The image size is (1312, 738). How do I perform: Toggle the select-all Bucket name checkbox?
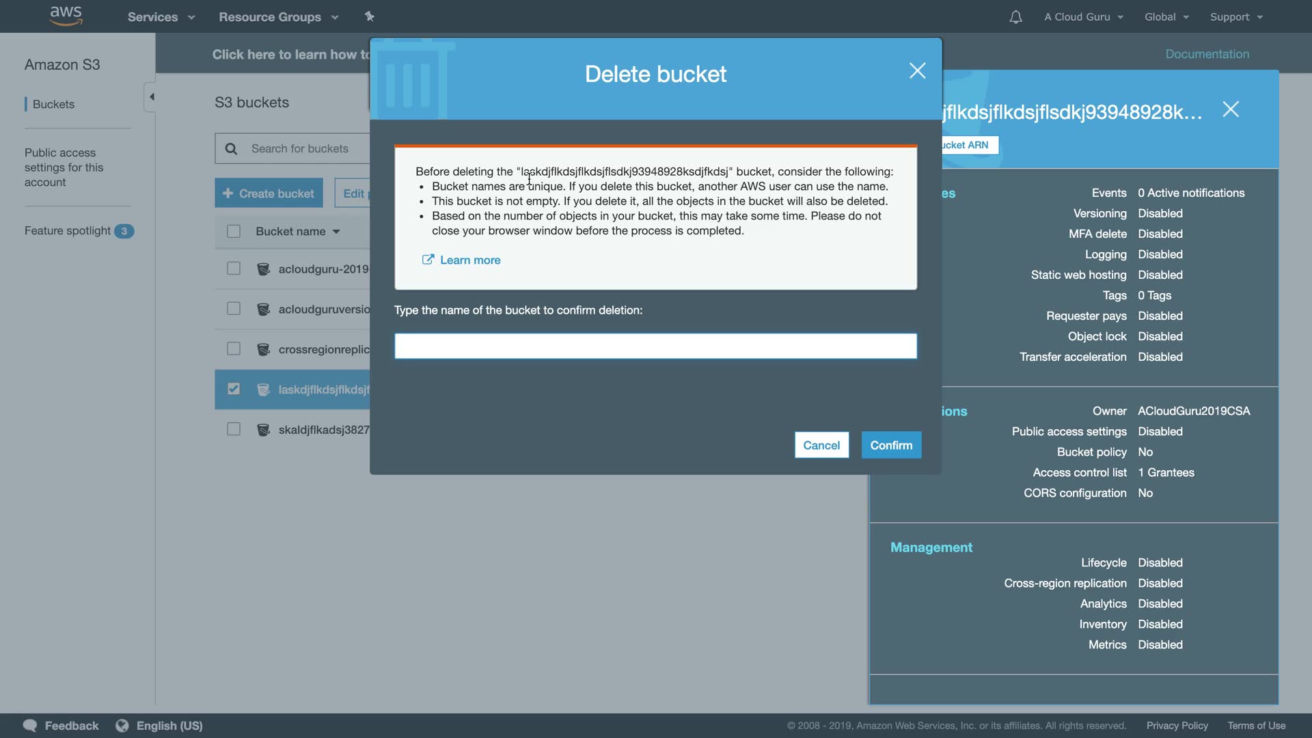tap(234, 232)
